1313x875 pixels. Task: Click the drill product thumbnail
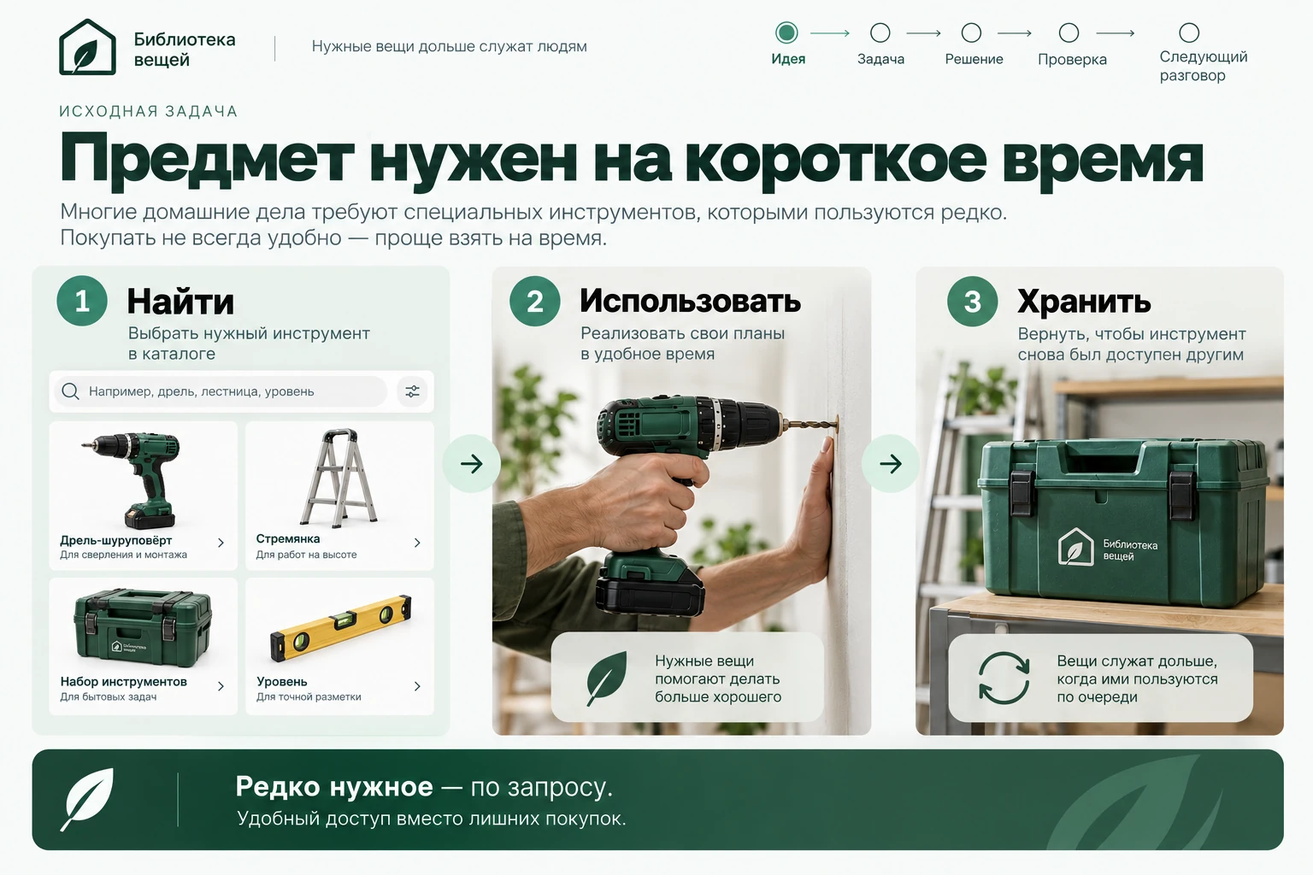(135, 479)
